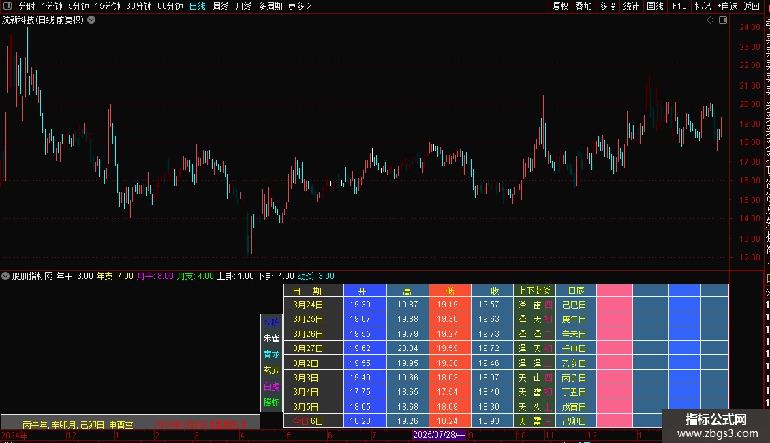The height and width of the screenshot is (443, 770).
Task: Click the 2024年 label on time axis
Action: [x=14, y=435]
